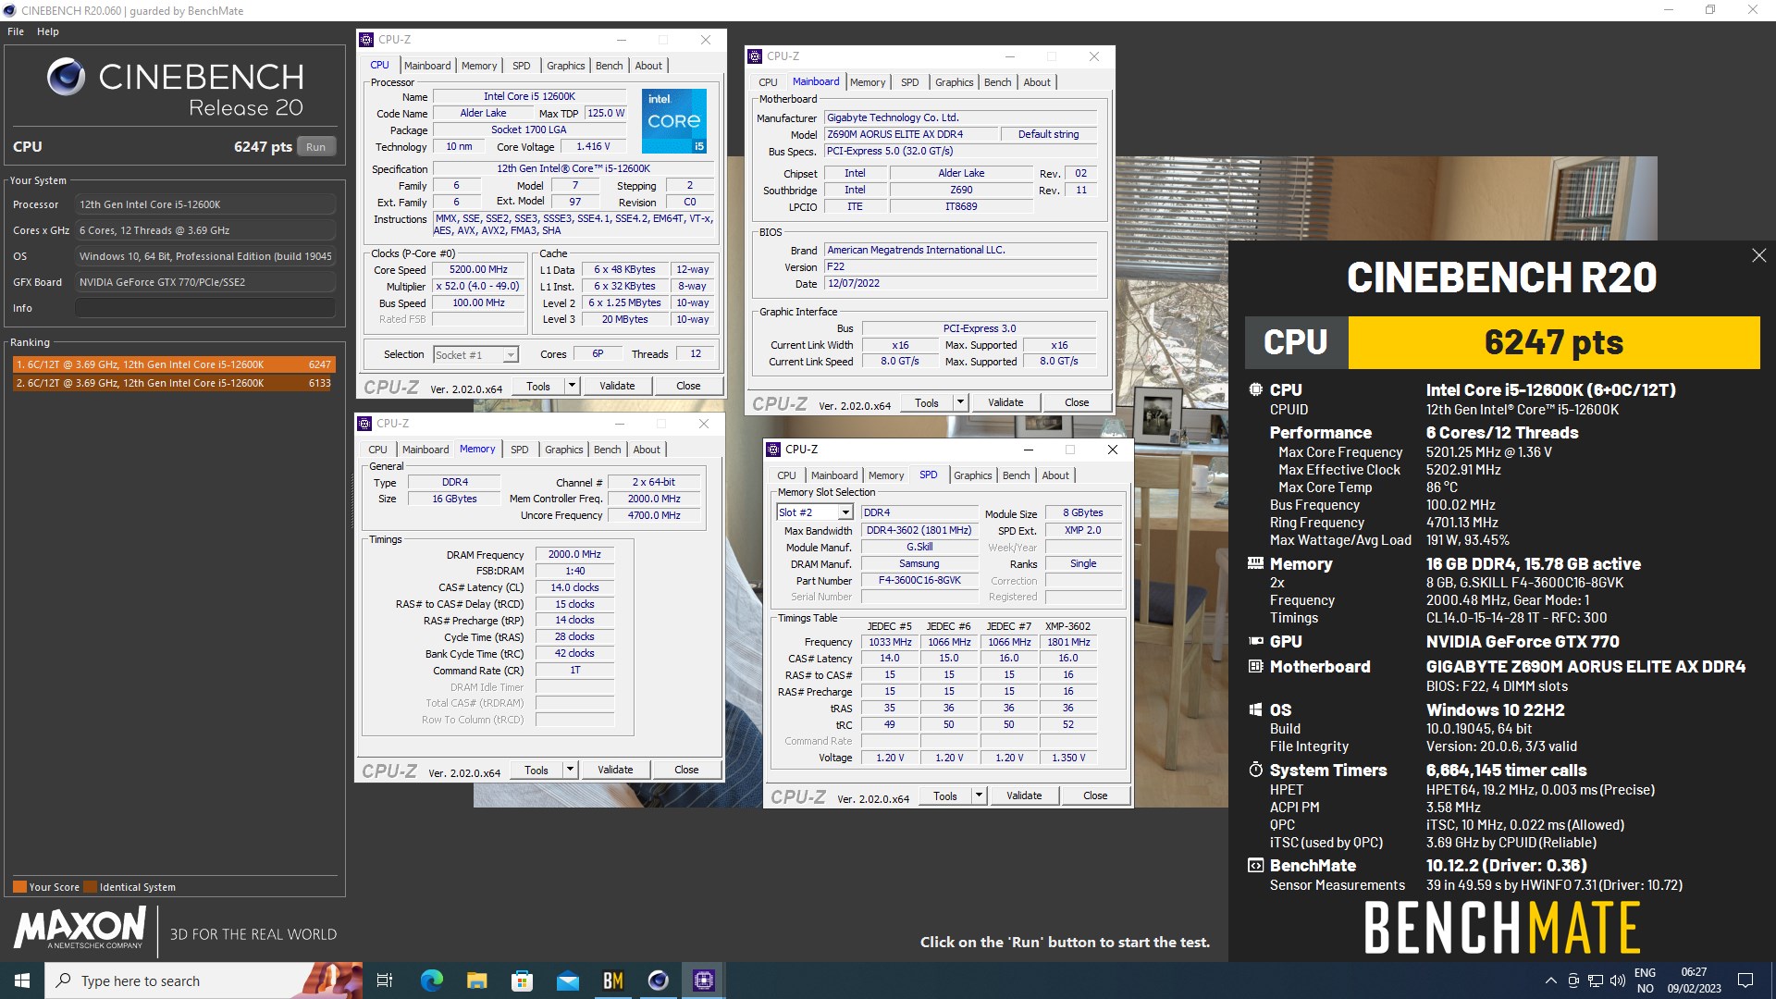Click ENG NO language indicator
This screenshot has height=999, width=1776.
coord(1645,980)
